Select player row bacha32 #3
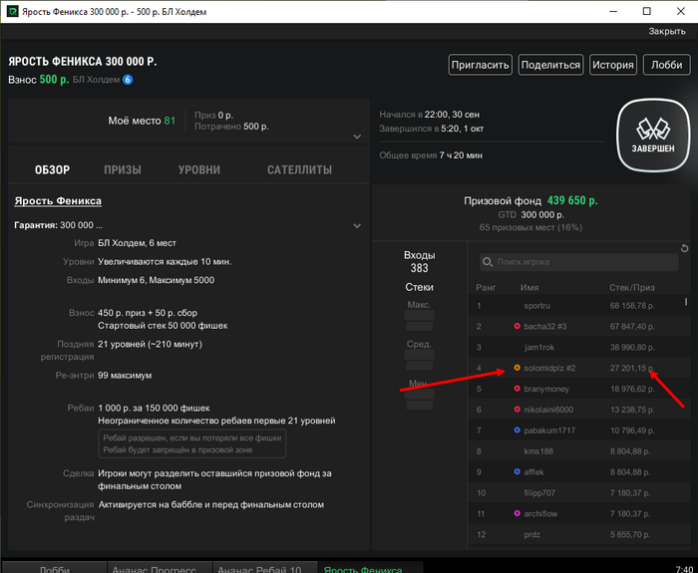The width and height of the screenshot is (698, 573). pos(578,326)
